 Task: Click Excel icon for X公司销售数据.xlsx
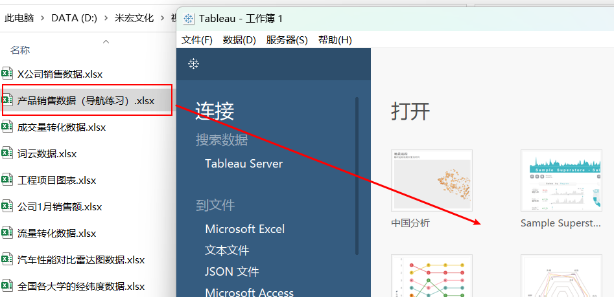[x=8, y=73]
